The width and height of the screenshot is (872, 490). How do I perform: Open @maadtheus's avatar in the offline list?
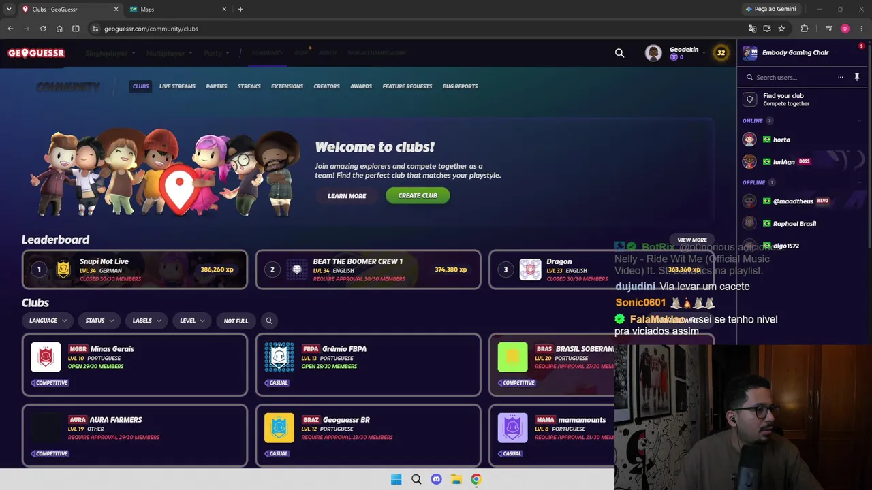point(749,201)
